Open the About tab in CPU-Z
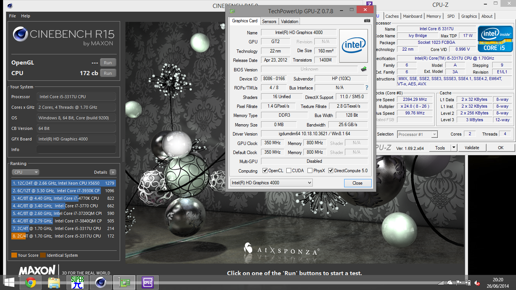 [487, 16]
